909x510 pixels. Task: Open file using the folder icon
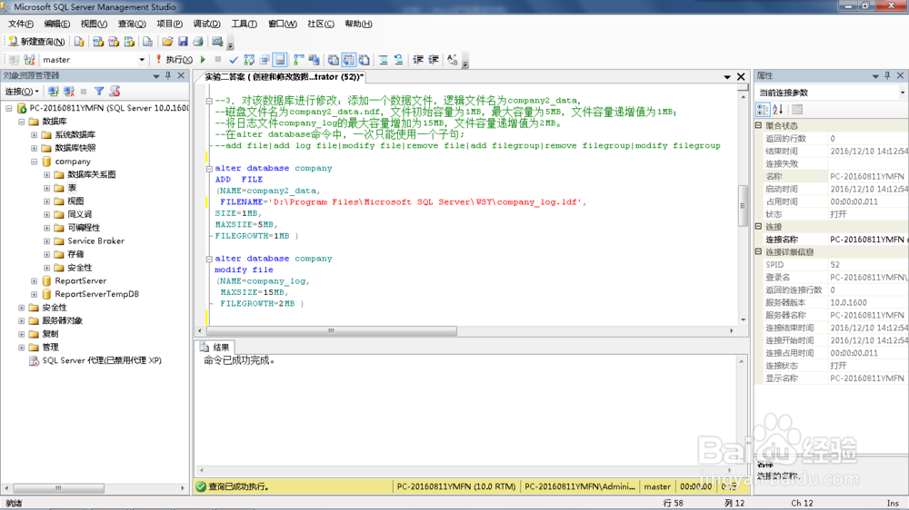point(167,42)
